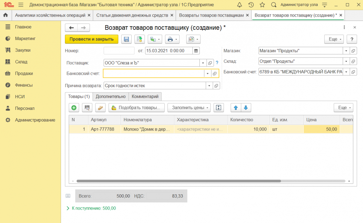Screen dimensions: 363x223
Task: Click the home page icon
Action: coord(5,16)
